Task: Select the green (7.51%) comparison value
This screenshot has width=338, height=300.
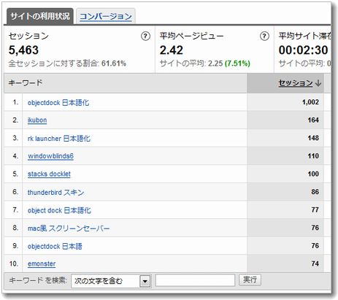Action: [237, 64]
